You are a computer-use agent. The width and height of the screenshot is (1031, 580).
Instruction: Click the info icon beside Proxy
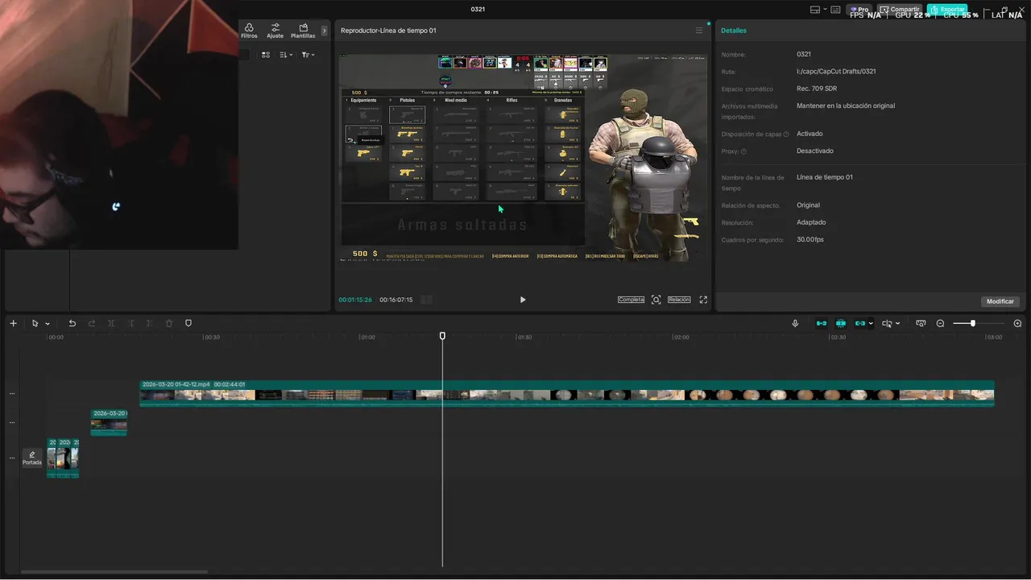743,151
